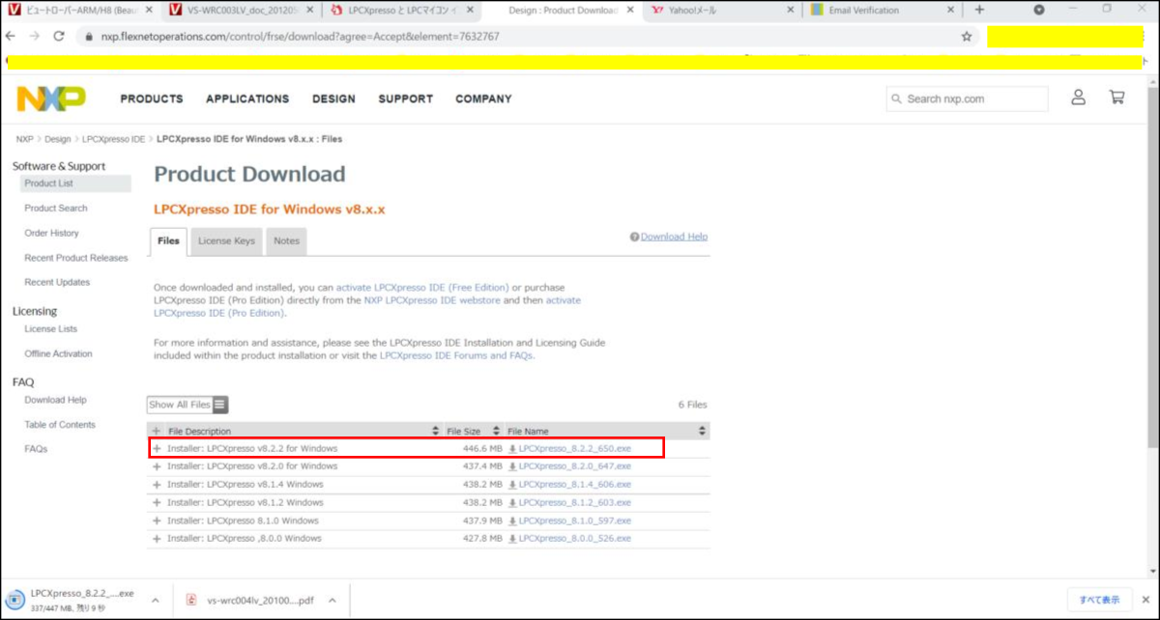Switch to VS-WRC003LV_doc browser tab

(240, 10)
